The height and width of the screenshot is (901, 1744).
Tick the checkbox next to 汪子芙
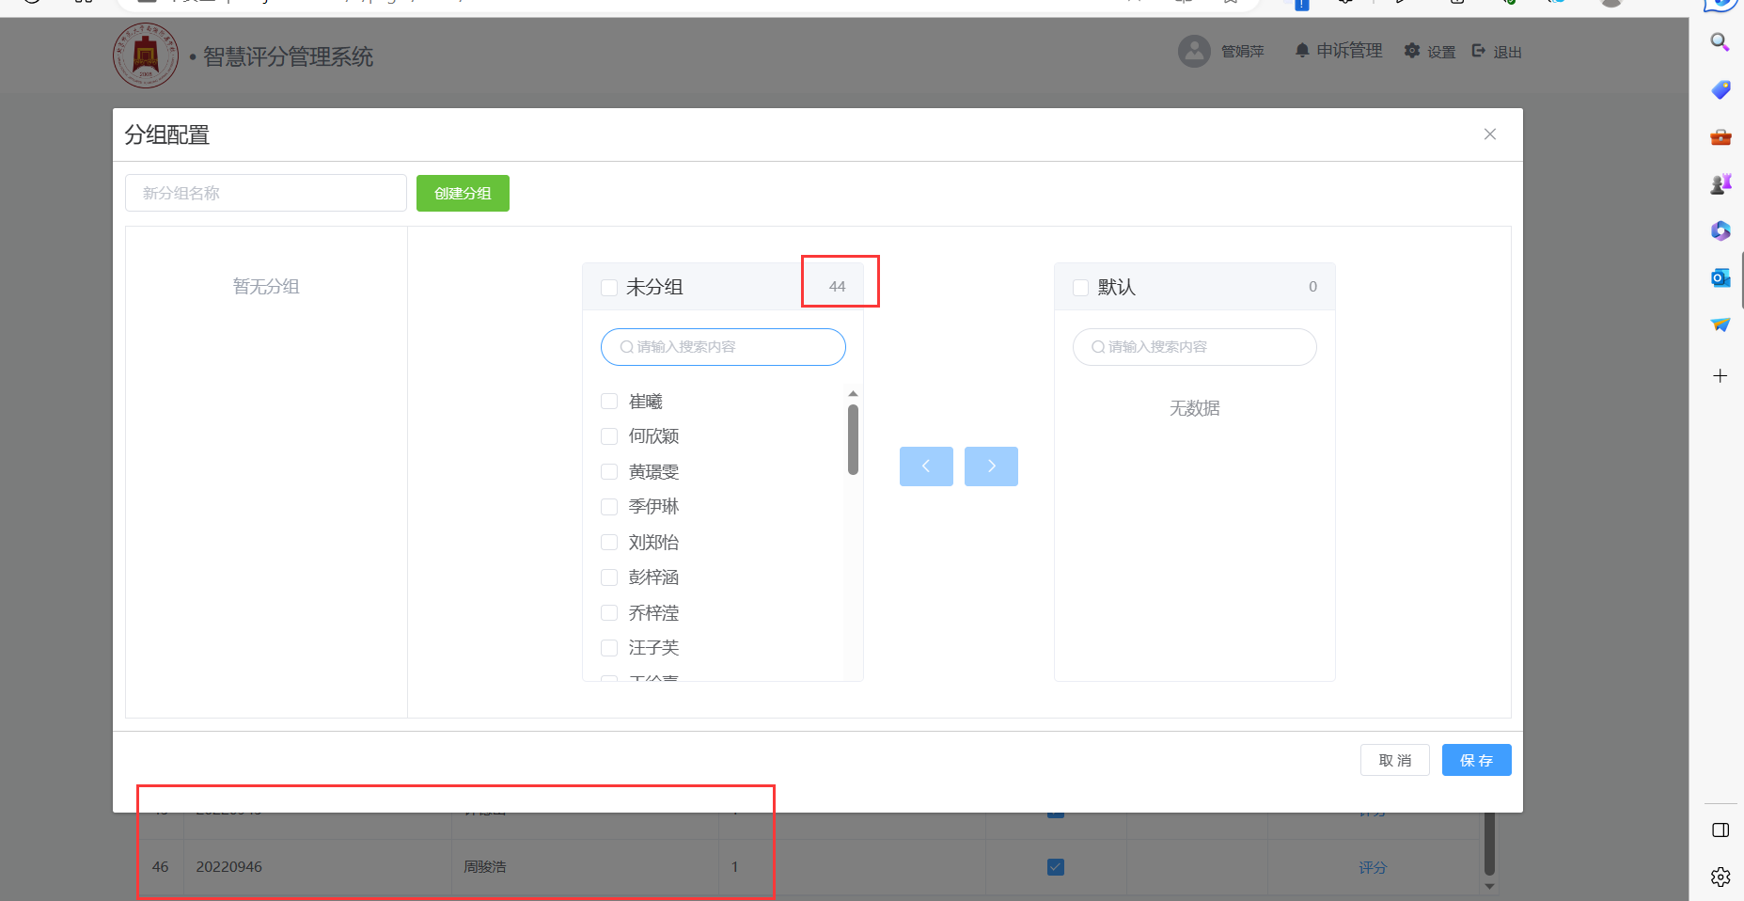(x=609, y=648)
